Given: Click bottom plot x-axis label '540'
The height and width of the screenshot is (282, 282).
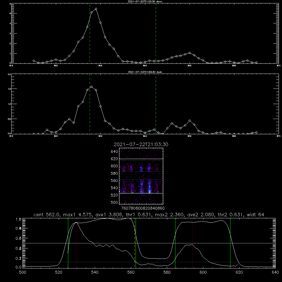Looking at the screenshot, I should [x=95, y=272].
